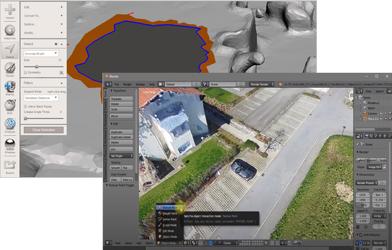Enable the Allow Back Faces checkbox
Viewport: 392px width, 250px height.
(x=25, y=107)
